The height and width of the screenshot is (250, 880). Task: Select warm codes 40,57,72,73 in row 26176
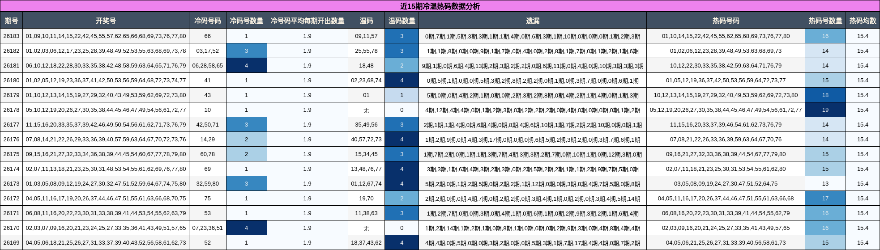point(366,140)
